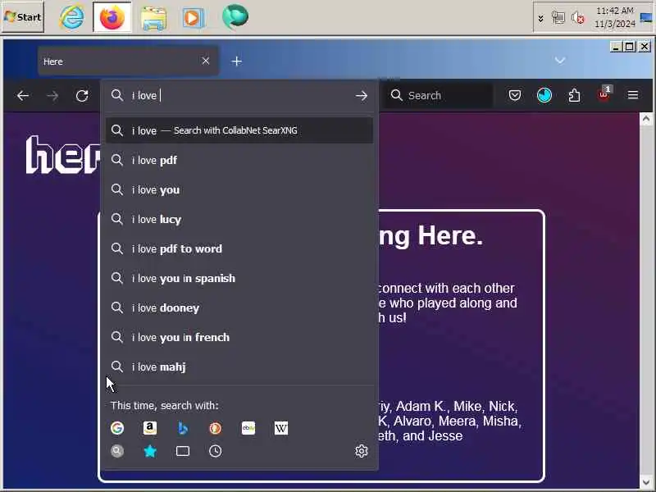Go back using the browser back arrow
The image size is (656, 492).
coord(23,96)
